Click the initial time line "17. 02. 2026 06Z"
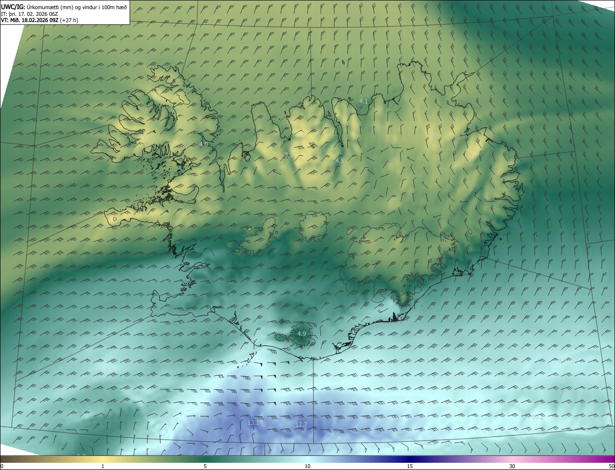The height and width of the screenshot is (470, 615). pos(38,14)
